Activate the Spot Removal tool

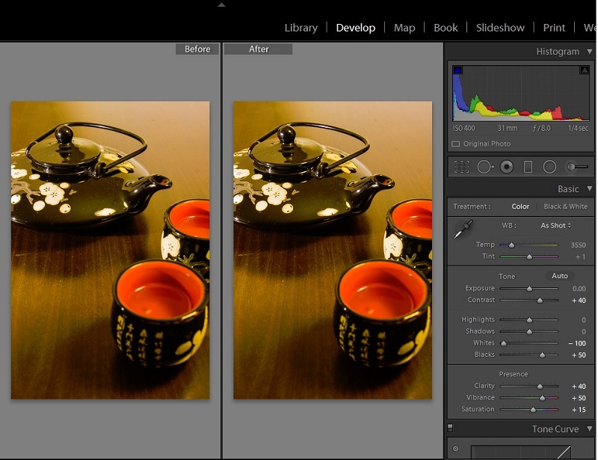(484, 167)
